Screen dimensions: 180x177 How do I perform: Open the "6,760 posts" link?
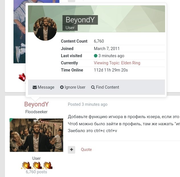(x=36, y=172)
